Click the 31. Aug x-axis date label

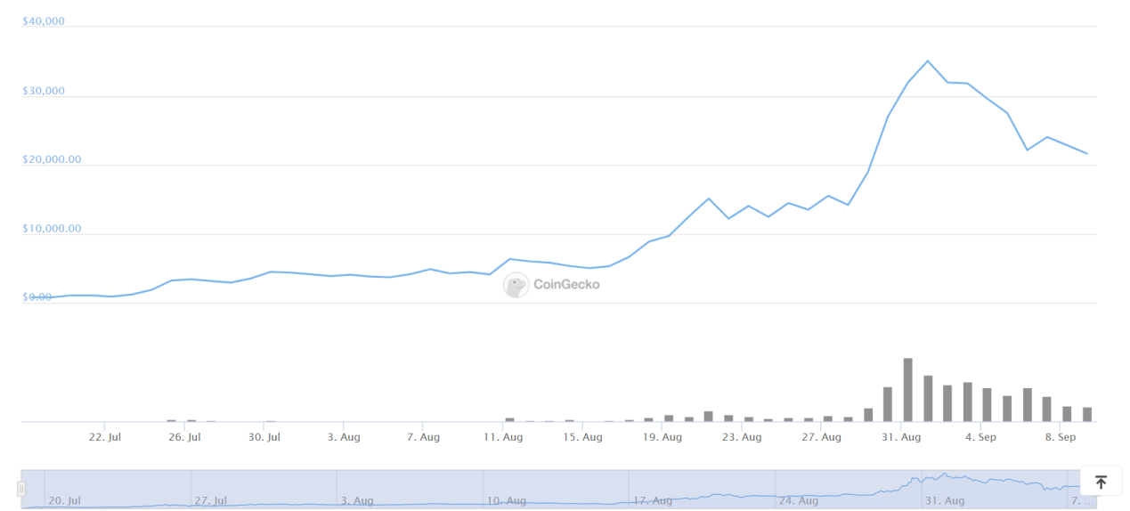[x=901, y=437]
